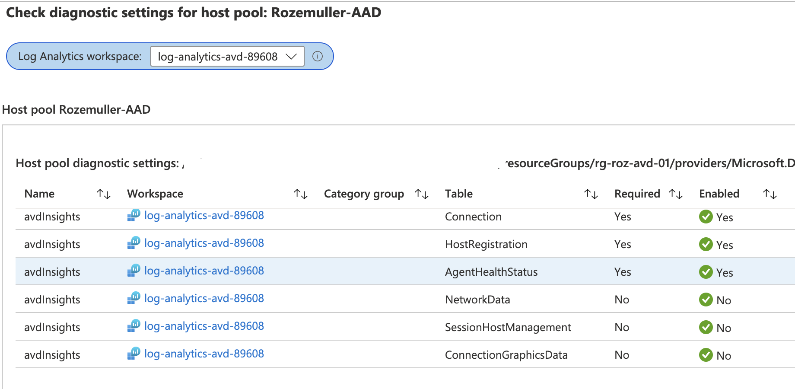Viewport: 795px width, 389px height.
Task: Open log-analytics-avd-89608 from the Connection row
Action: [205, 215]
